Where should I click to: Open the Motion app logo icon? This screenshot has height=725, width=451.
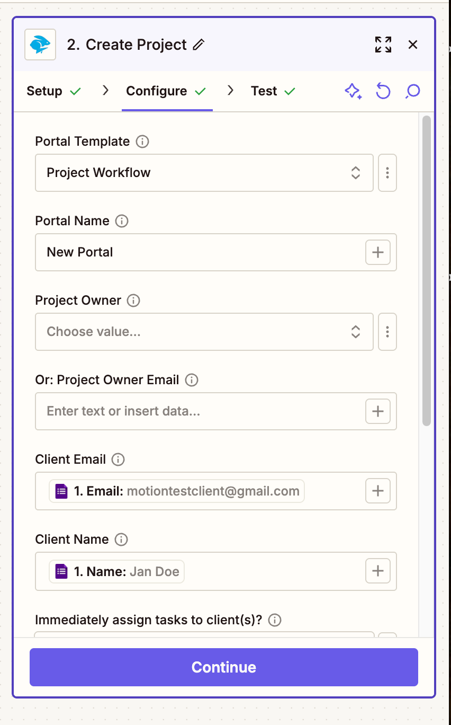(x=40, y=45)
